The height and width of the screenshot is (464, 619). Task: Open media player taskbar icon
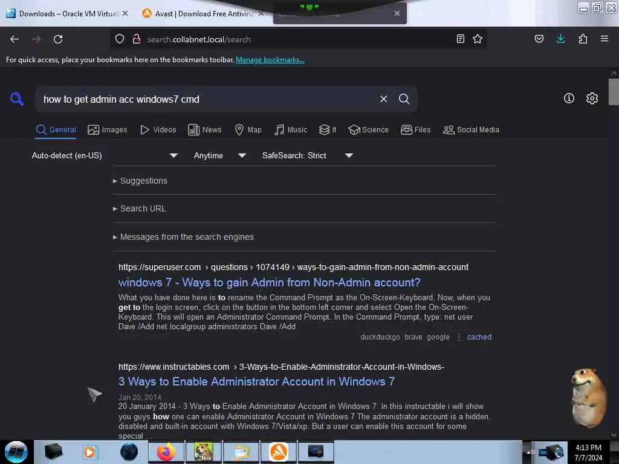[x=89, y=452]
